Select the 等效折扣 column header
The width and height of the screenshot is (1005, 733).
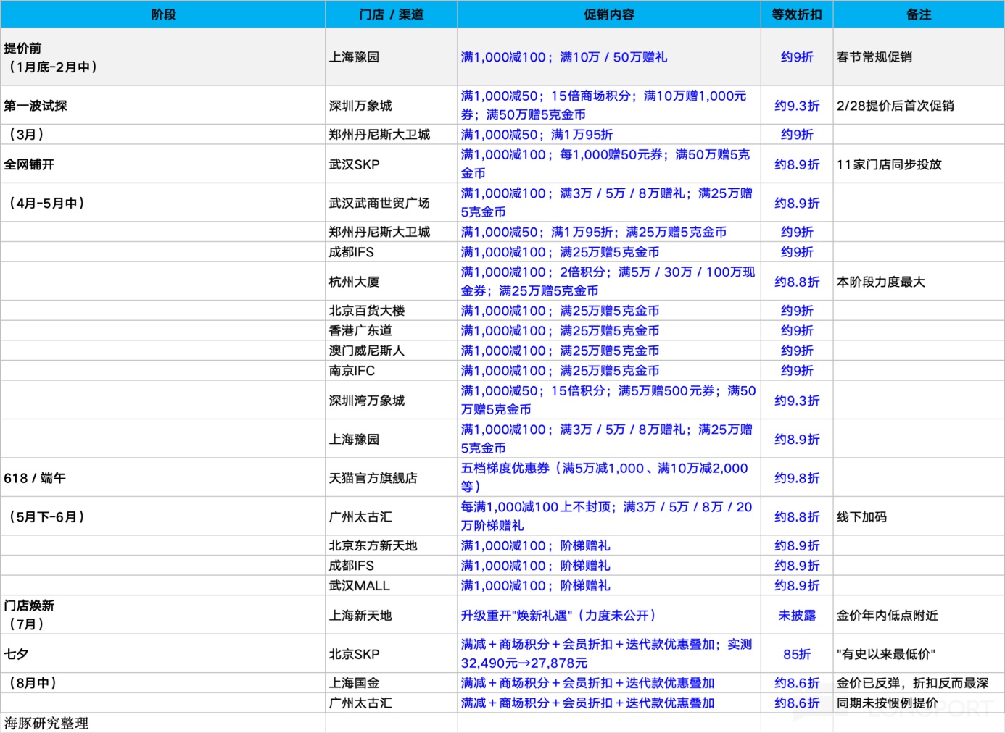(797, 14)
